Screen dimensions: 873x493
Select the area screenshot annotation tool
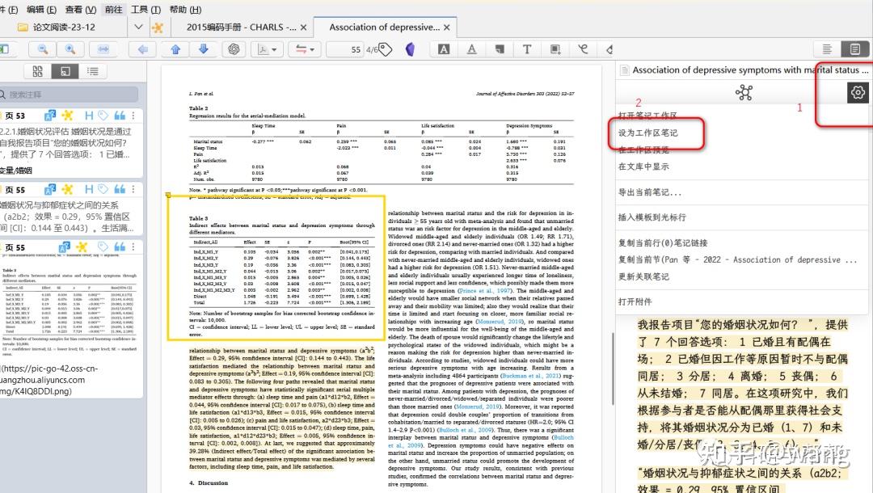(555, 48)
